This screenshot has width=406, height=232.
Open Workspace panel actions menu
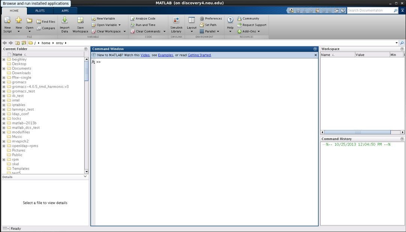pos(402,49)
